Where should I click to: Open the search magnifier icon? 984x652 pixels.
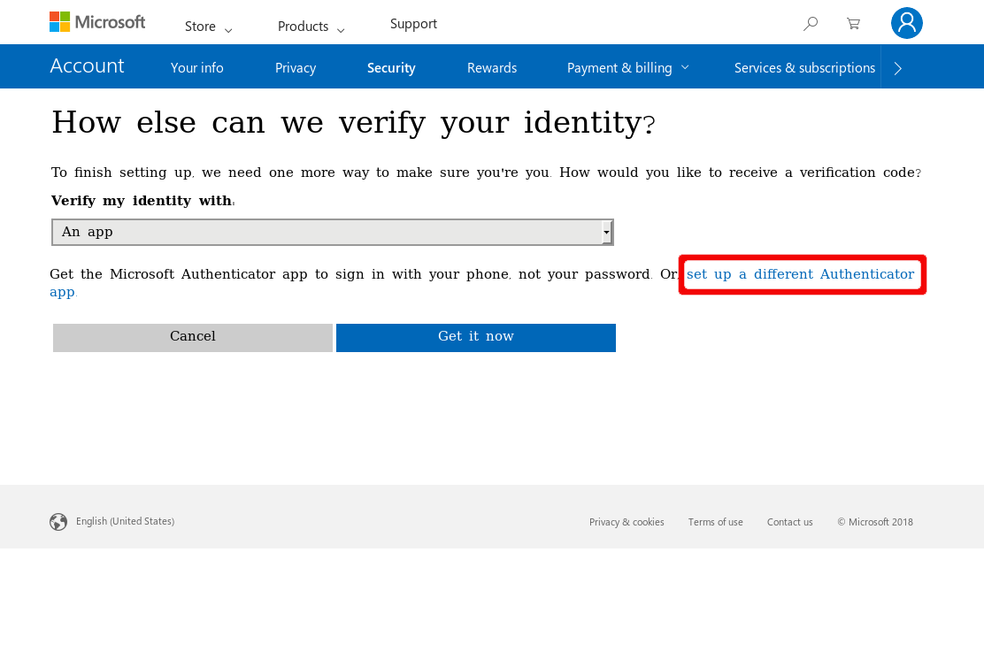pyautogui.click(x=810, y=24)
